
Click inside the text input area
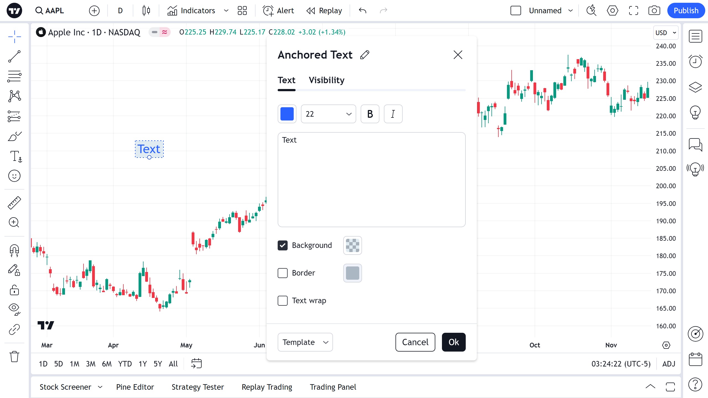(371, 180)
